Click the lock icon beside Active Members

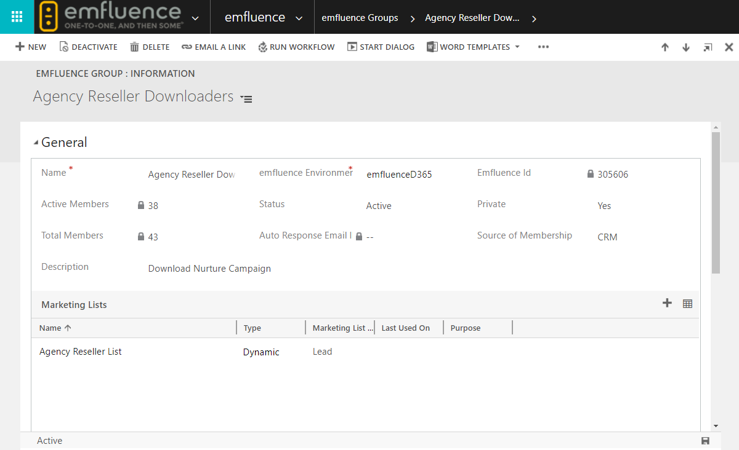click(x=141, y=205)
